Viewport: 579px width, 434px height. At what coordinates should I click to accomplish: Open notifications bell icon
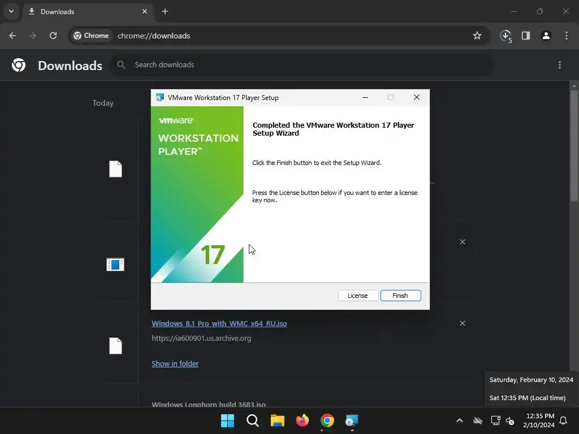[564, 420]
